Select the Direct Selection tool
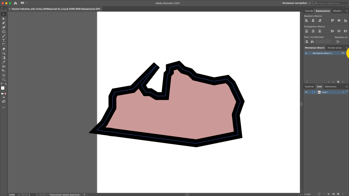The width and height of the screenshot is (349, 196). click(4, 18)
